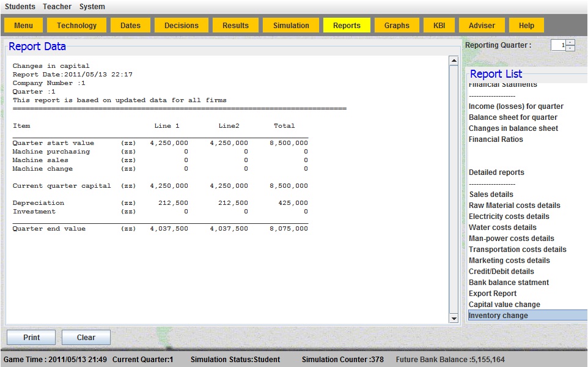This screenshot has height=367, width=588.
Task: Decrease the Reporting Quarter spinner value
Action: tap(570, 48)
